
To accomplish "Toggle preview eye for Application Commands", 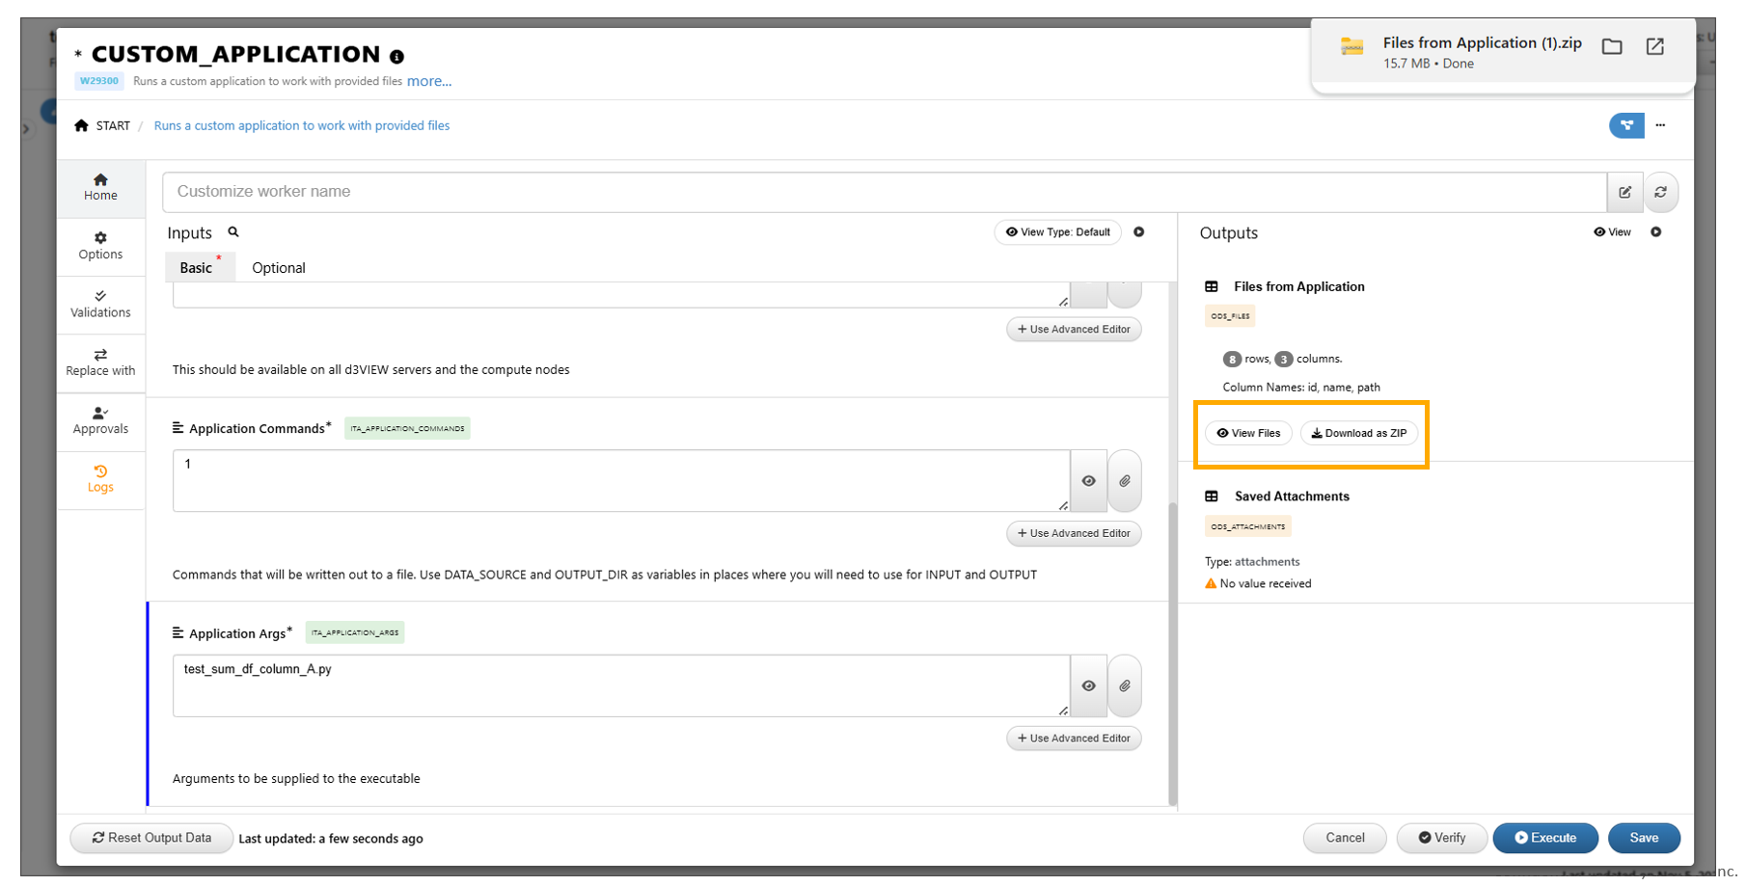I will tap(1088, 481).
